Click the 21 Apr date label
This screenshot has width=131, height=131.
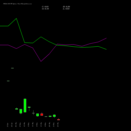[x=8, y=125]
